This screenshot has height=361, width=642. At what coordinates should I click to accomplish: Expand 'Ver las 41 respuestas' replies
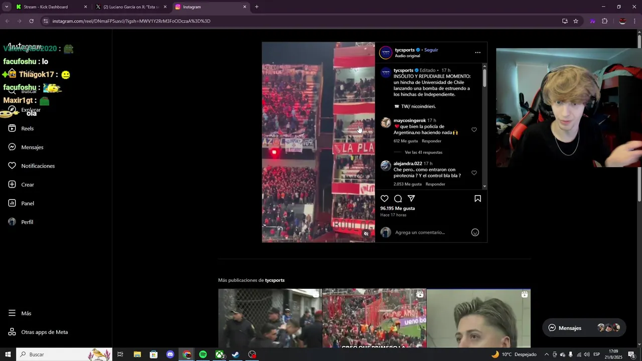coord(423,152)
